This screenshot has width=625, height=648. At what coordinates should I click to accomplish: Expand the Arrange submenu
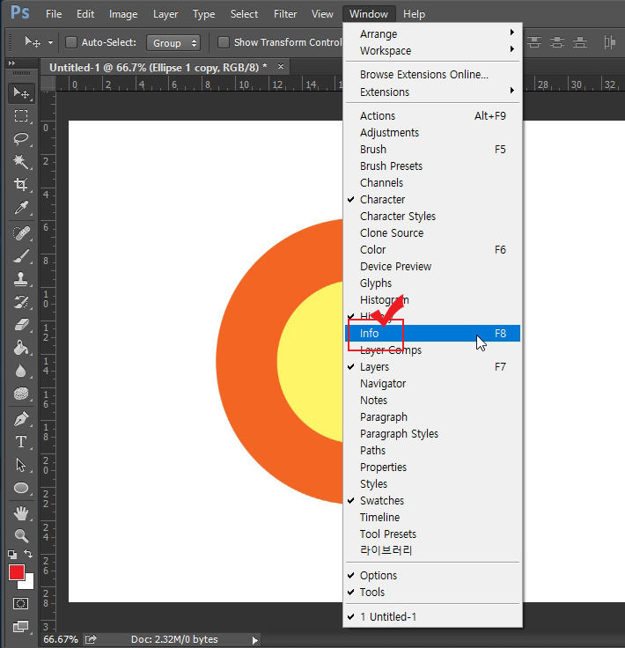pyautogui.click(x=432, y=33)
